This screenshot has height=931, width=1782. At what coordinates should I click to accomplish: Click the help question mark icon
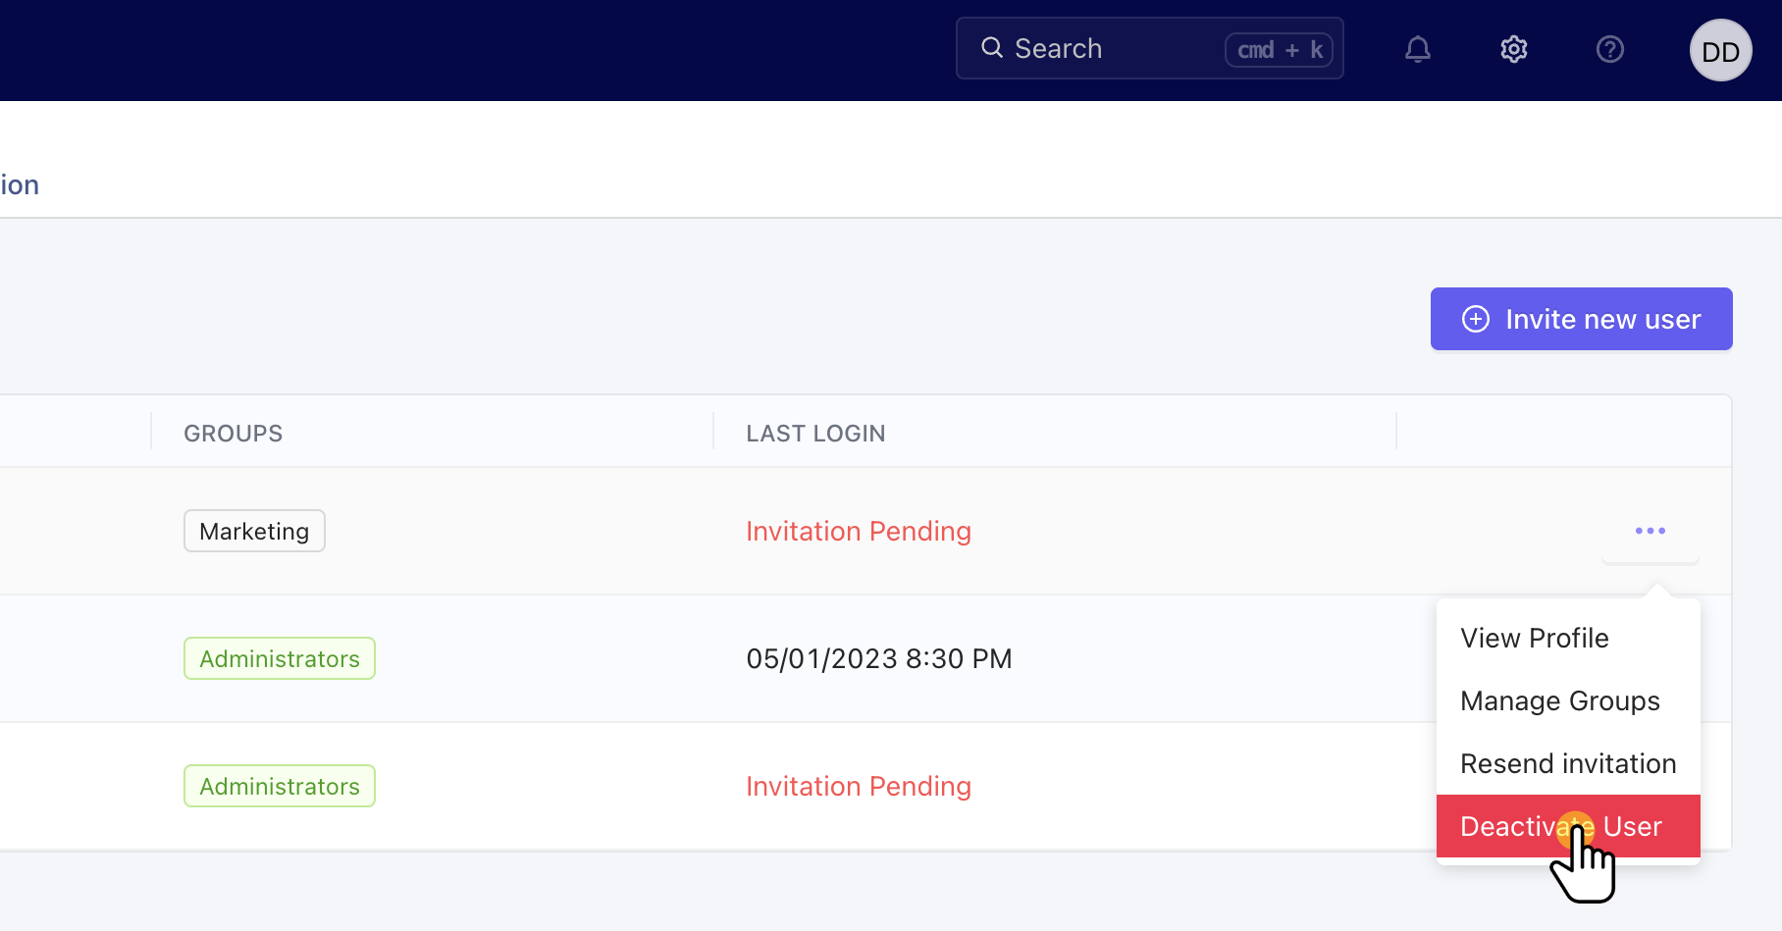click(x=1609, y=49)
